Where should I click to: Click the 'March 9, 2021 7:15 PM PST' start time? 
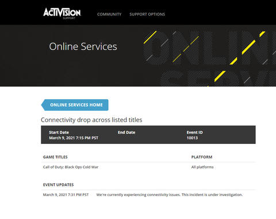click(x=74, y=138)
